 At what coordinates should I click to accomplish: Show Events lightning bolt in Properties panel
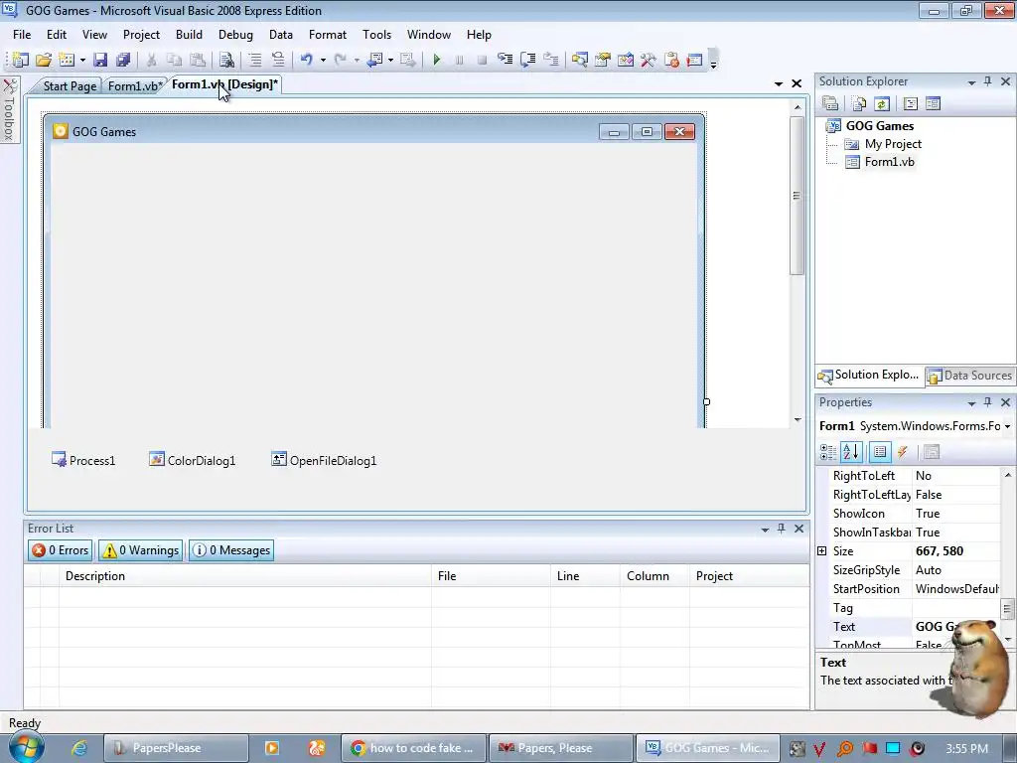coord(902,452)
